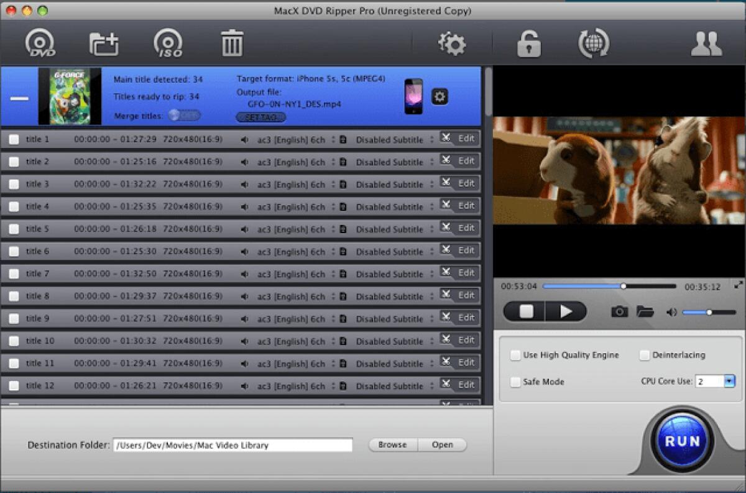Open the DVD disc loading icon
The height and width of the screenshot is (493, 746).
click(x=40, y=42)
